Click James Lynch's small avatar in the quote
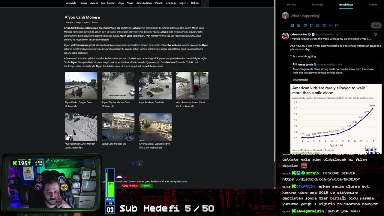384x216 pixels. coord(295,64)
